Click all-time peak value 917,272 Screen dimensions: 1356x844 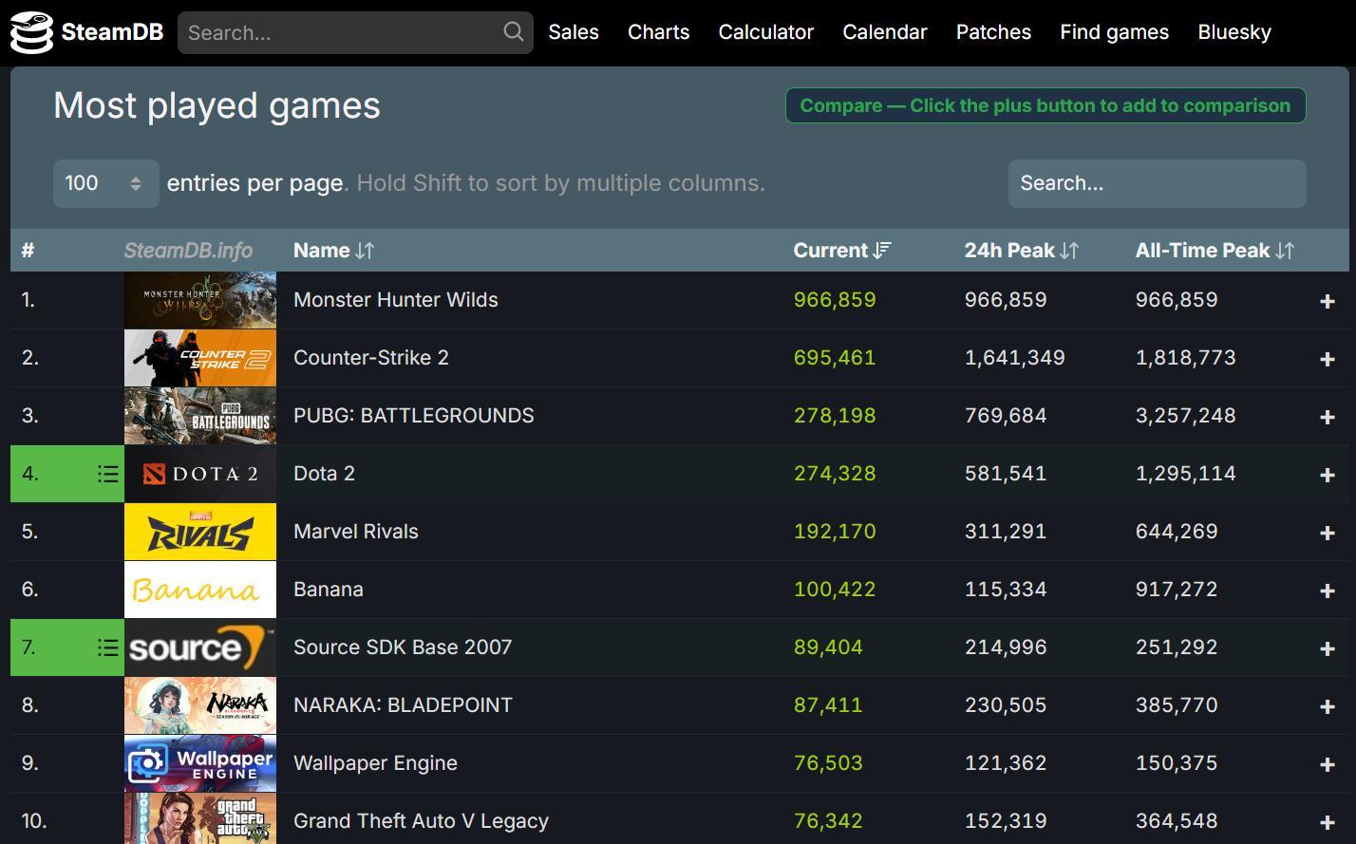click(1177, 590)
